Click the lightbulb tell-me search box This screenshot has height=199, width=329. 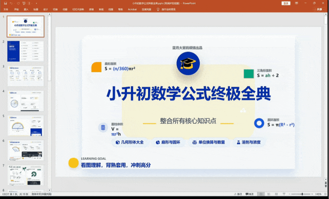166,9
